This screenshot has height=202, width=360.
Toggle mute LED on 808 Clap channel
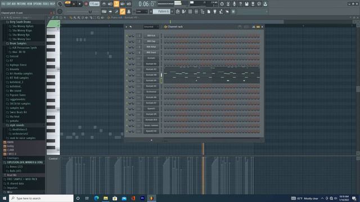coord(127,41)
